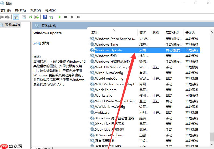The width and height of the screenshot is (214, 149).
Task: Open the 操作(A) menu
Action: (x=20, y=10)
